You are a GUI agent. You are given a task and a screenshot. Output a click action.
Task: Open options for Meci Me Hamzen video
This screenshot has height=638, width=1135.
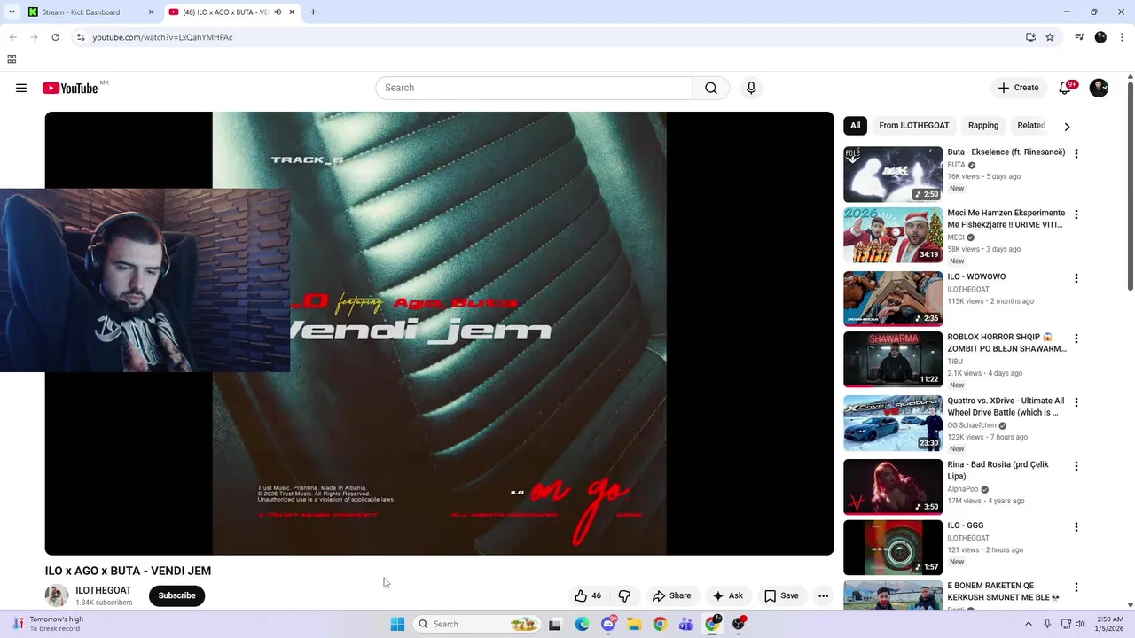pyautogui.click(x=1076, y=214)
